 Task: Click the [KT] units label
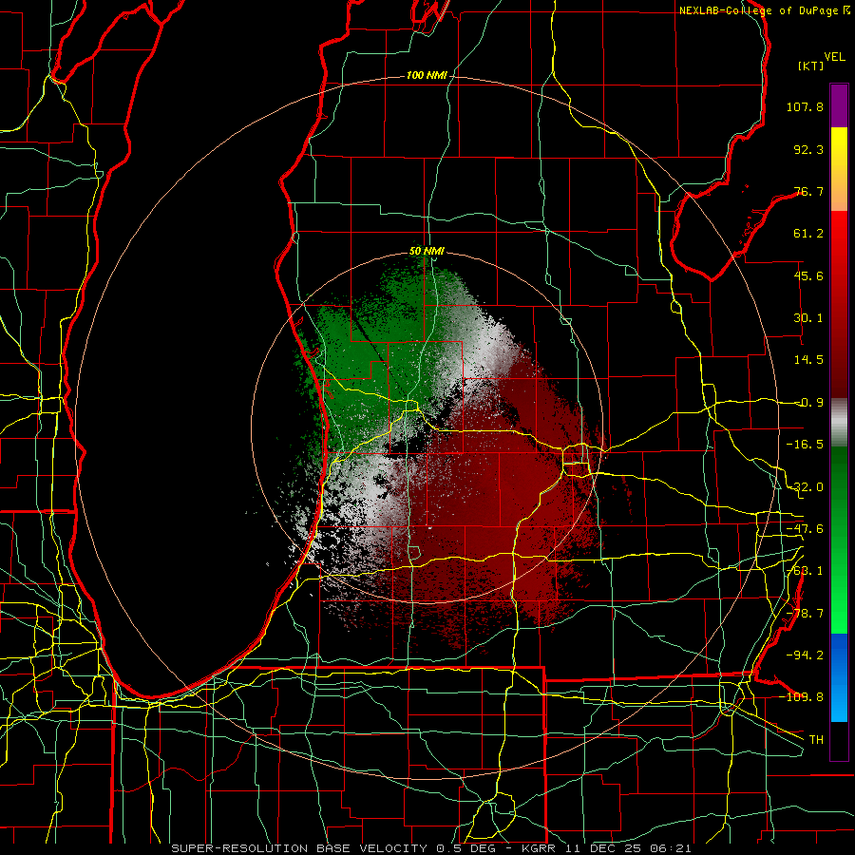tap(811, 66)
